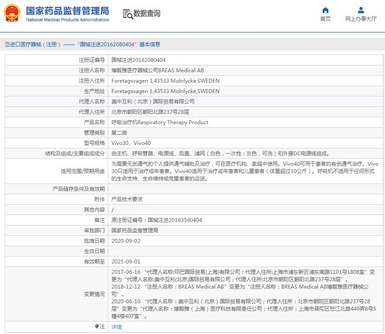Click the 产品技术要求 attachment value
Screen dimensions: 385x334
(x=127, y=199)
